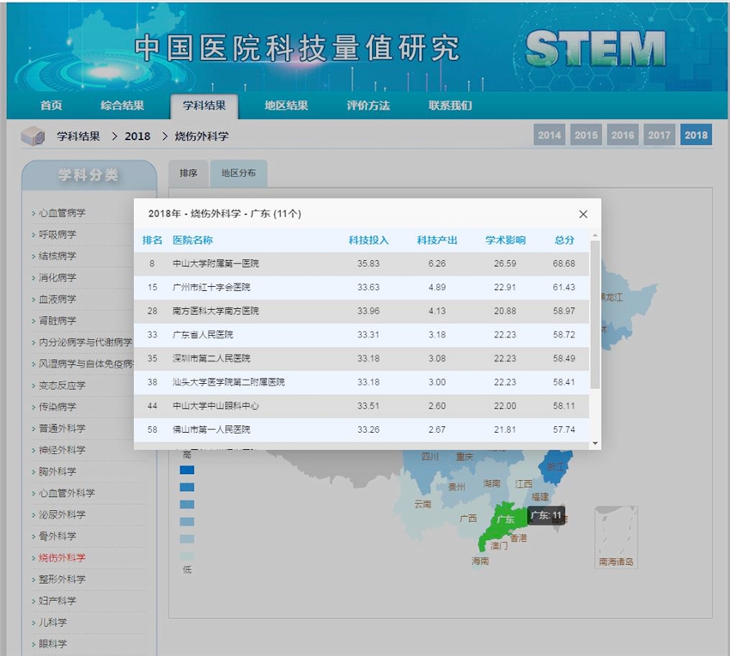Open the 综合结果 navigation tab
The height and width of the screenshot is (656, 730).
[x=123, y=106]
